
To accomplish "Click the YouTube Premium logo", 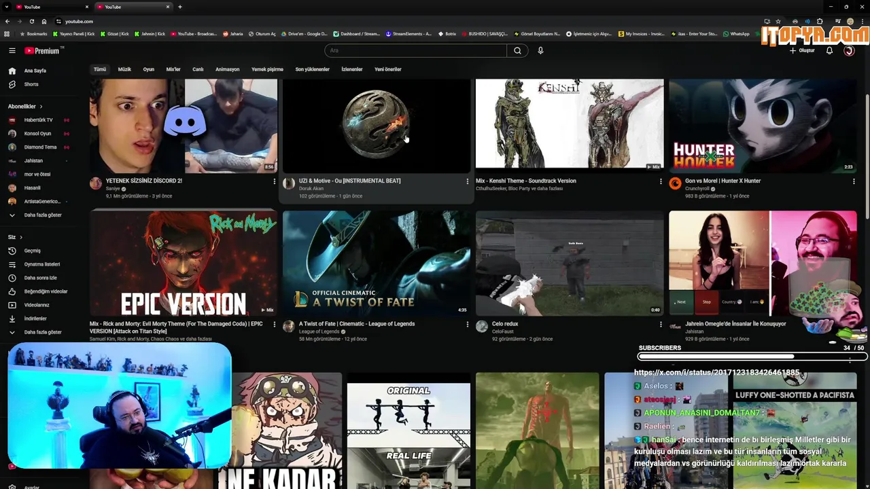I will point(43,50).
